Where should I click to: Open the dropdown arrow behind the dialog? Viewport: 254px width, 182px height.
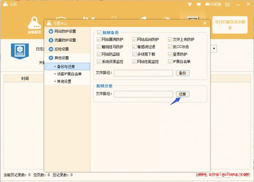[x=214, y=49]
